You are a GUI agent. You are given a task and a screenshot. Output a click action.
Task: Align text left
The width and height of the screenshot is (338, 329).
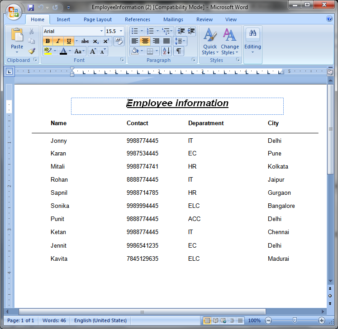click(135, 41)
